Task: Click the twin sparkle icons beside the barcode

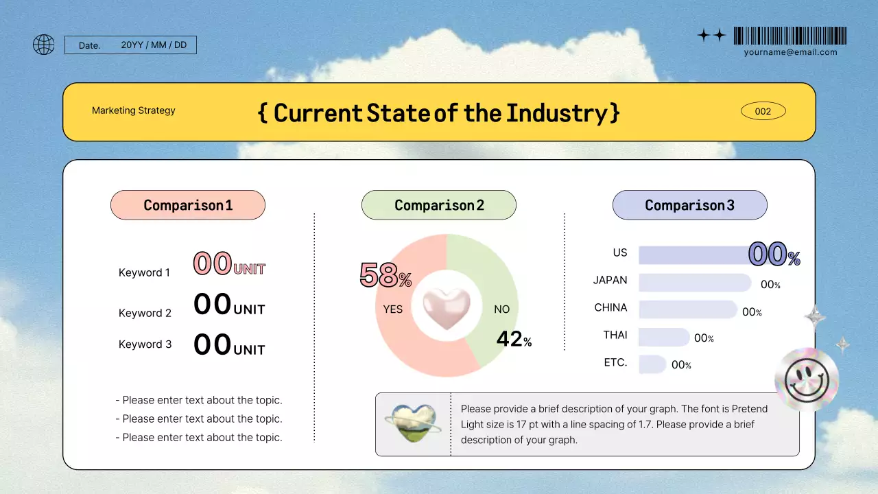Action: click(x=712, y=34)
